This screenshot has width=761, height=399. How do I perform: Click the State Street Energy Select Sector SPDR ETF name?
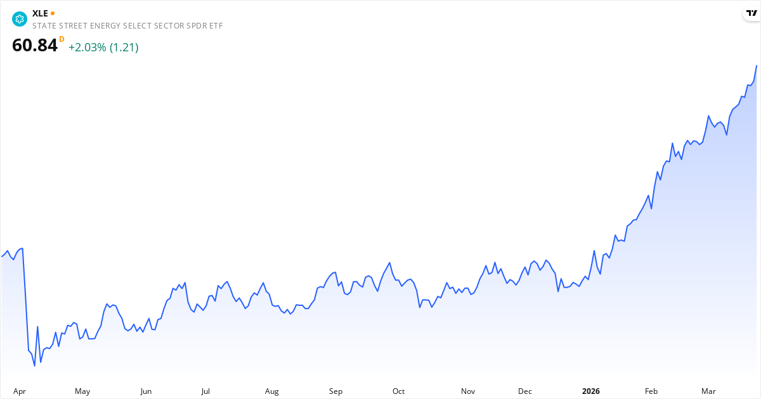(x=127, y=26)
